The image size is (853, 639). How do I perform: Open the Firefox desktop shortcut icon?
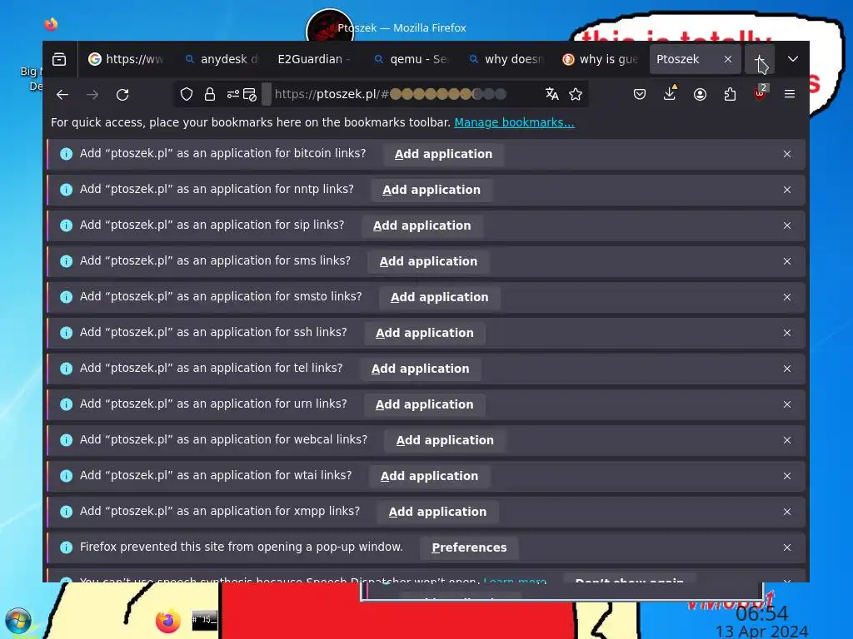(x=51, y=24)
